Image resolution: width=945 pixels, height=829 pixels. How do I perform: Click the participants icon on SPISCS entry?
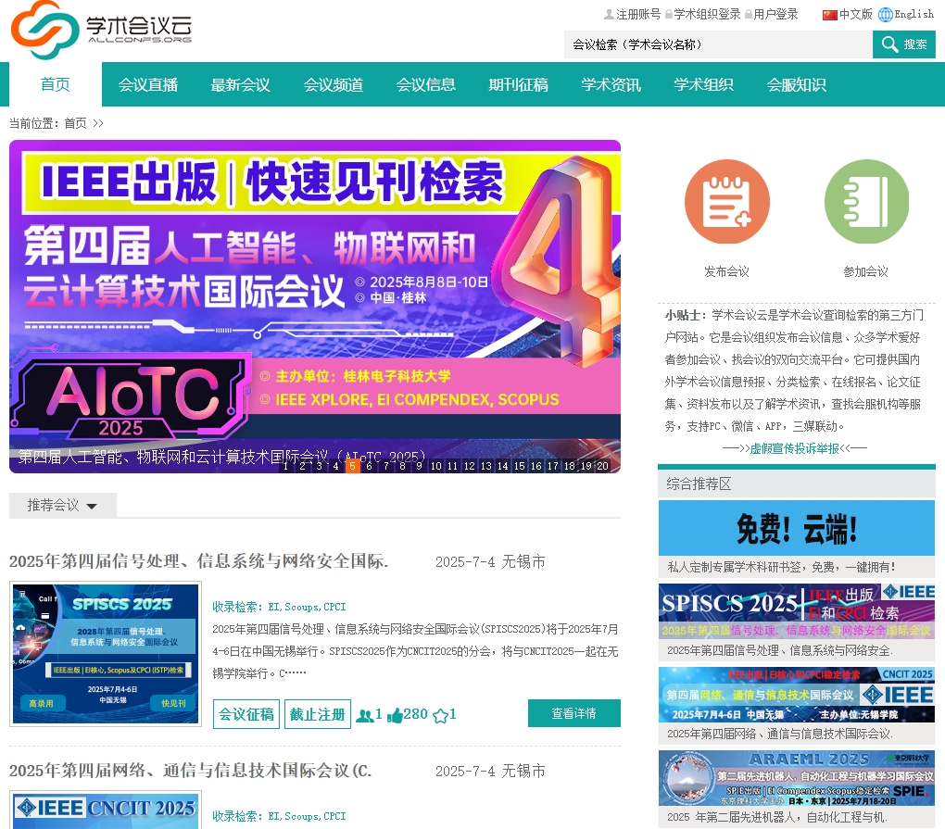pyautogui.click(x=365, y=715)
